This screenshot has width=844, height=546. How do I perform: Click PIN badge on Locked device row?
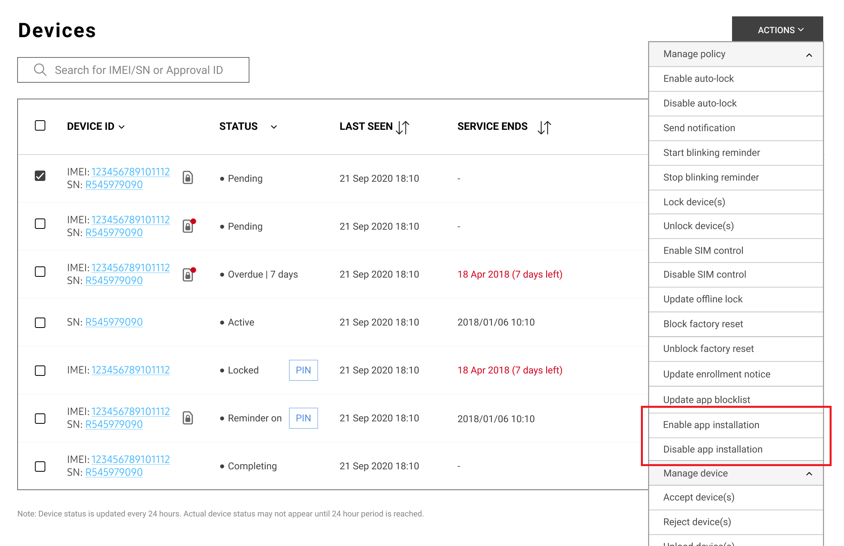tap(303, 370)
